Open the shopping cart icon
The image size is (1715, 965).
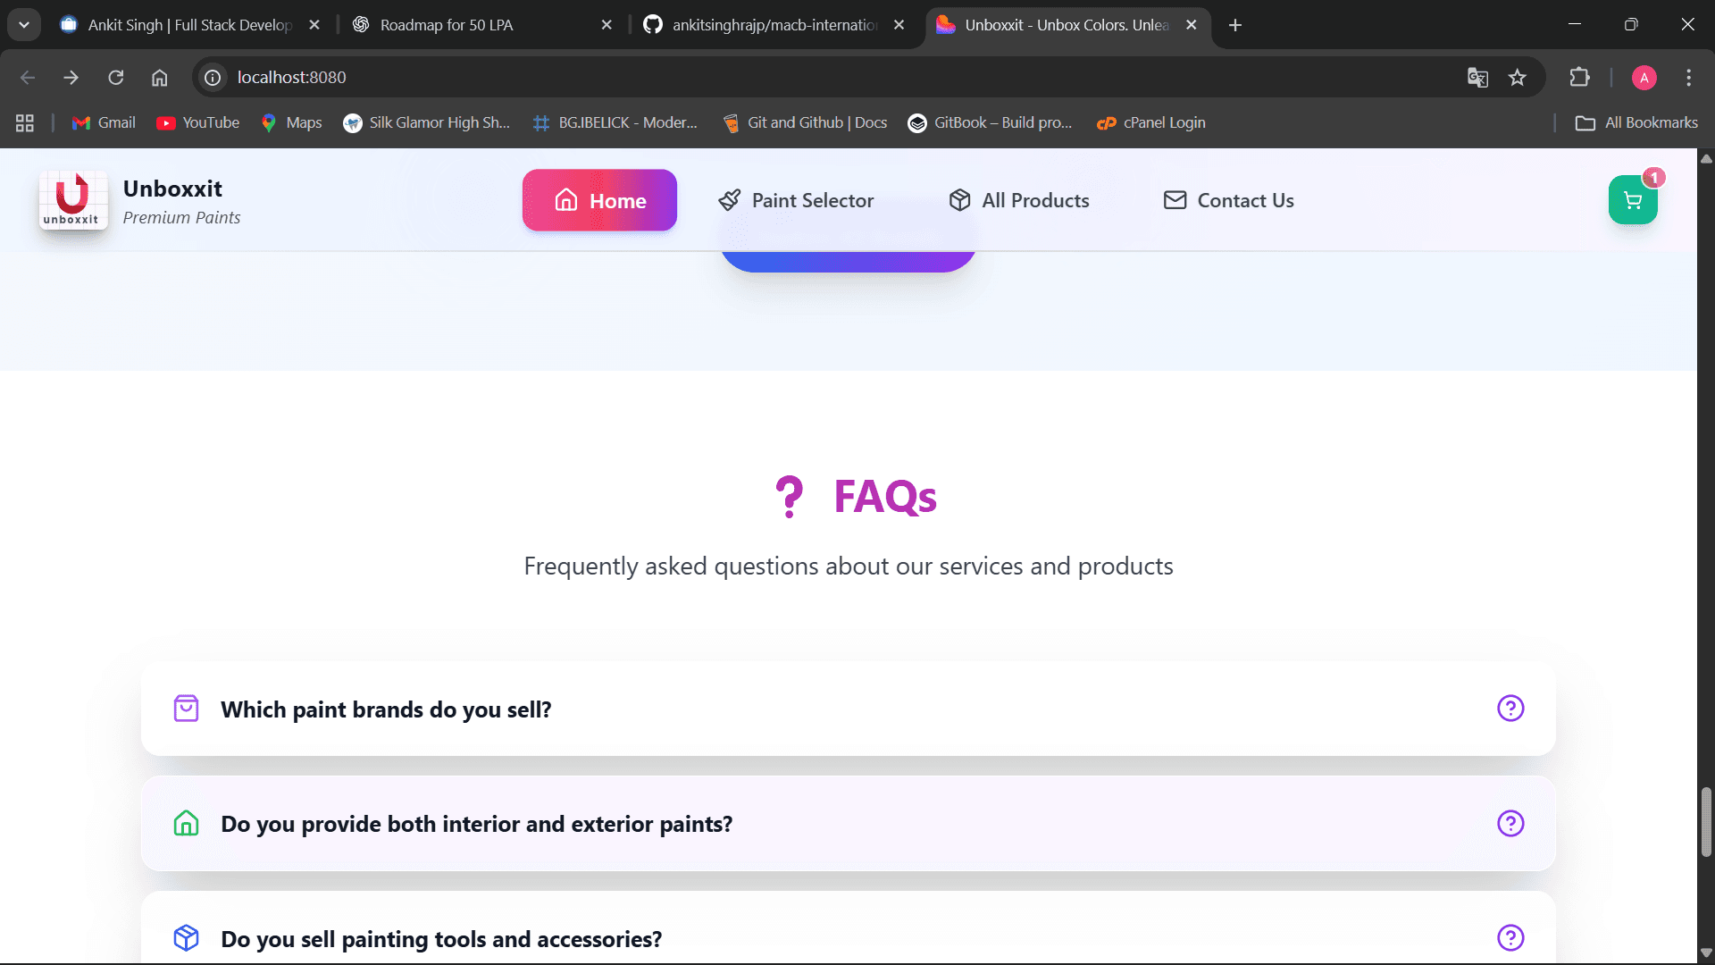[1632, 201]
